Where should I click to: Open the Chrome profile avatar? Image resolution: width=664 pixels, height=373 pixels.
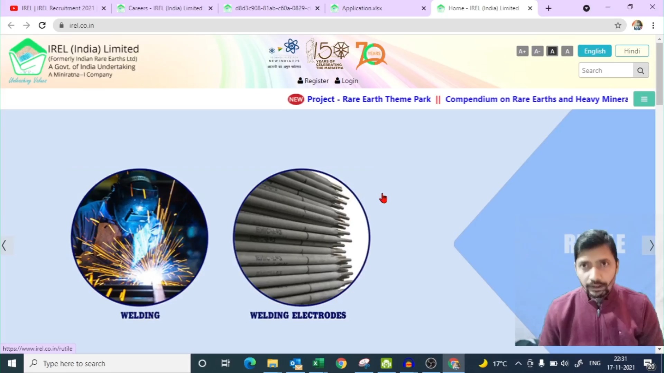(x=637, y=25)
